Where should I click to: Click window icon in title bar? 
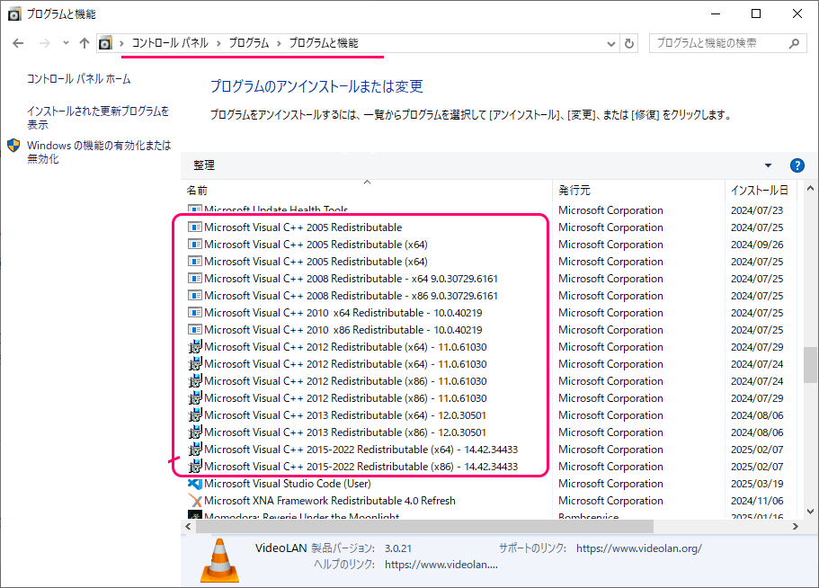point(14,14)
